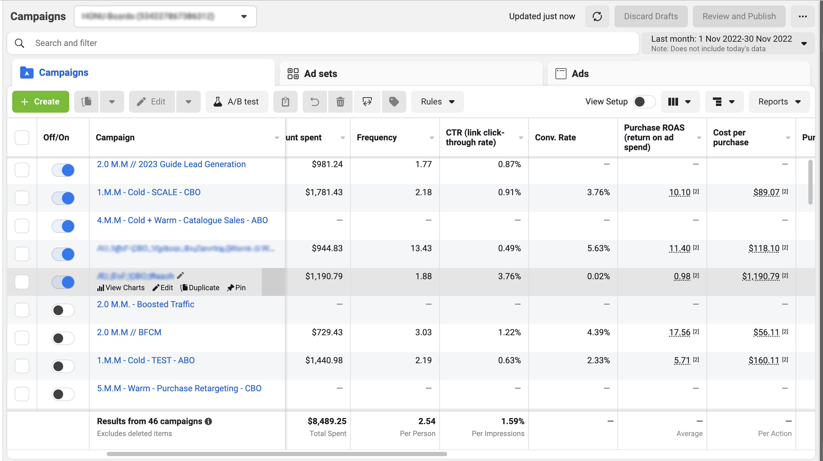The height and width of the screenshot is (461, 823).
Task: Expand the Reports dropdown menu
Action: pos(779,102)
